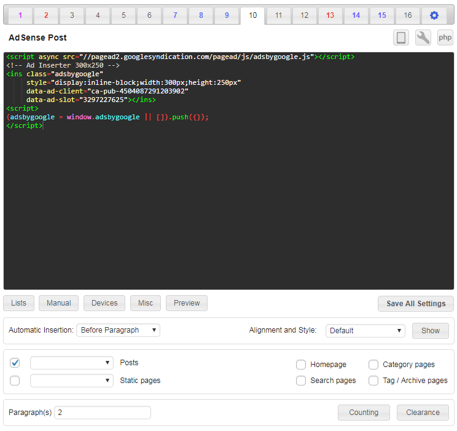Screen dimensions: 457x431
Task: Open the Devices settings
Action: [104, 303]
